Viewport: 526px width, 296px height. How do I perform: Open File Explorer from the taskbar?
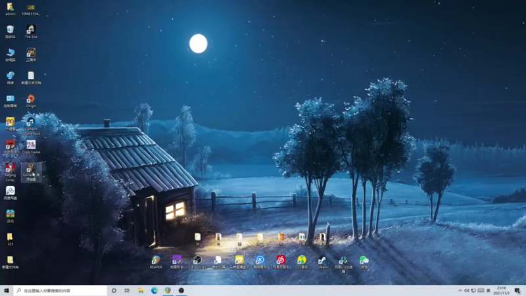[141, 290]
